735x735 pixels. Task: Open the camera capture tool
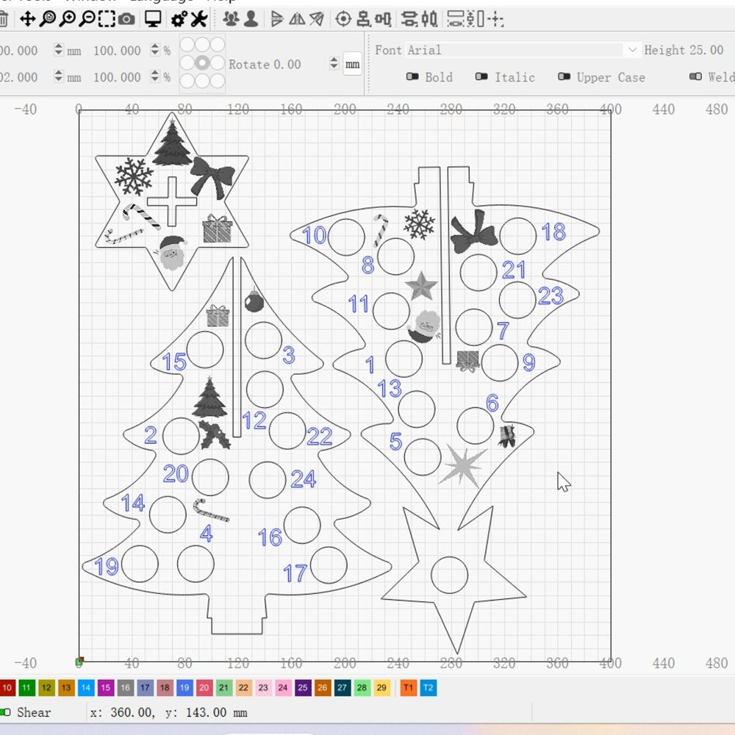click(126, 19)
